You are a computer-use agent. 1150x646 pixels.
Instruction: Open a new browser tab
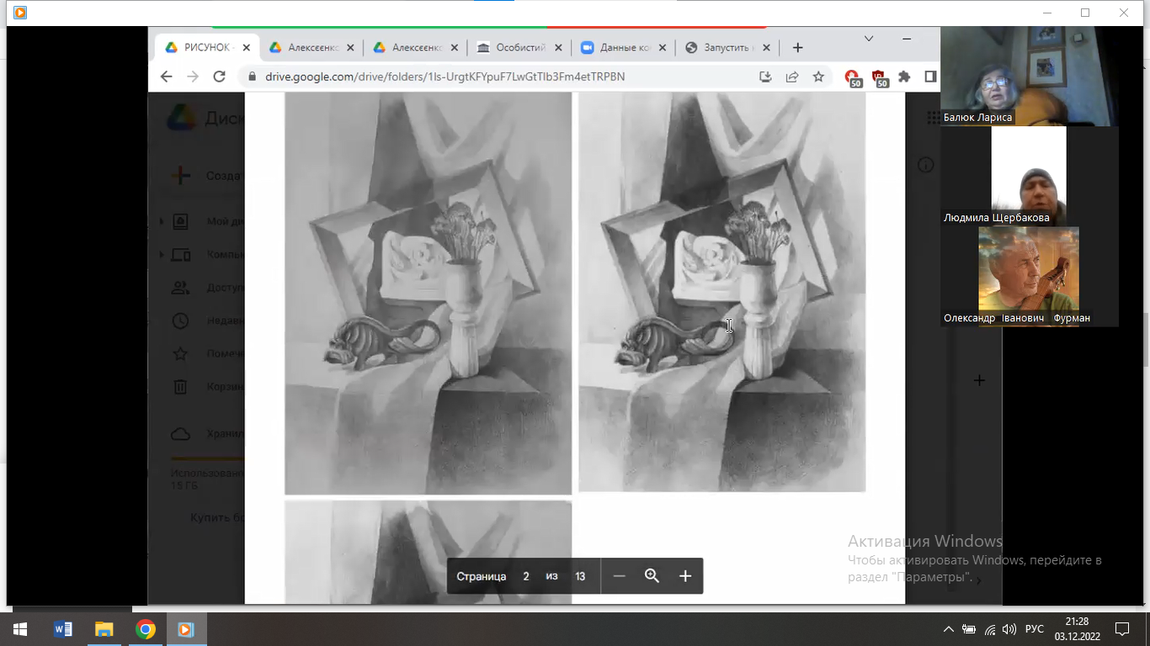(797, 48)
